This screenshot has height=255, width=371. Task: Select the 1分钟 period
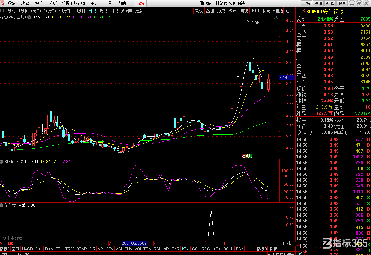(x=23, y=11)
